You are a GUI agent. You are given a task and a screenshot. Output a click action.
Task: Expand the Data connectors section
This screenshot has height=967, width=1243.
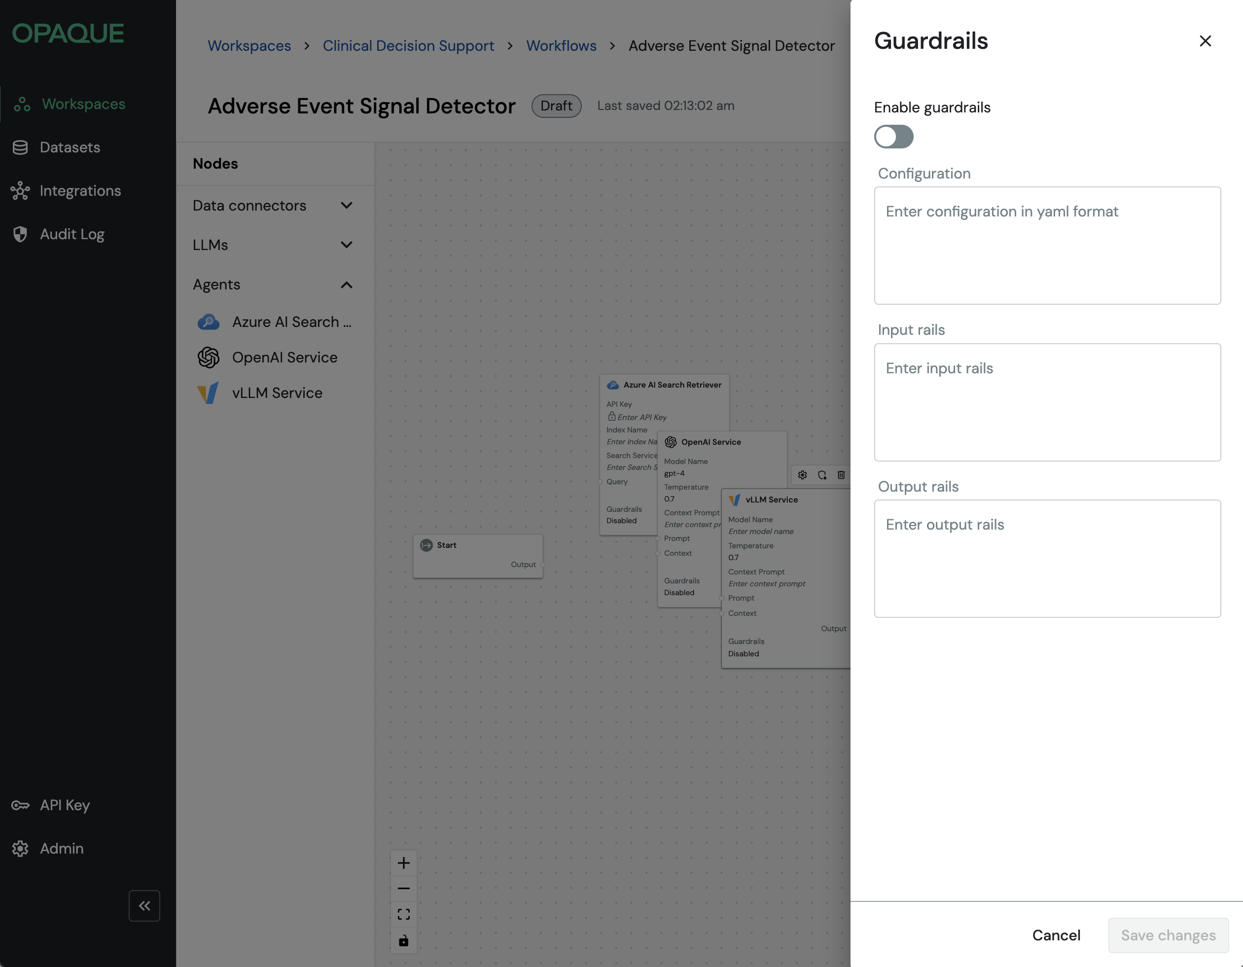pyautogui.click(x=346, y=206)
